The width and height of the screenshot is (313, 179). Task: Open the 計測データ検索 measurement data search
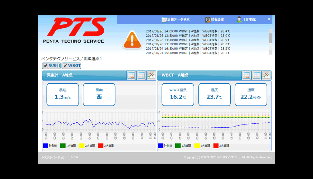point(176,20)
